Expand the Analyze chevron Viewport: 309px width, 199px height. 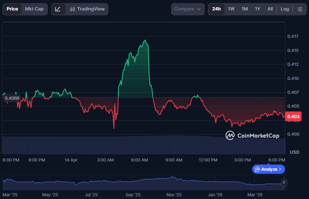(x=280, y=169)
